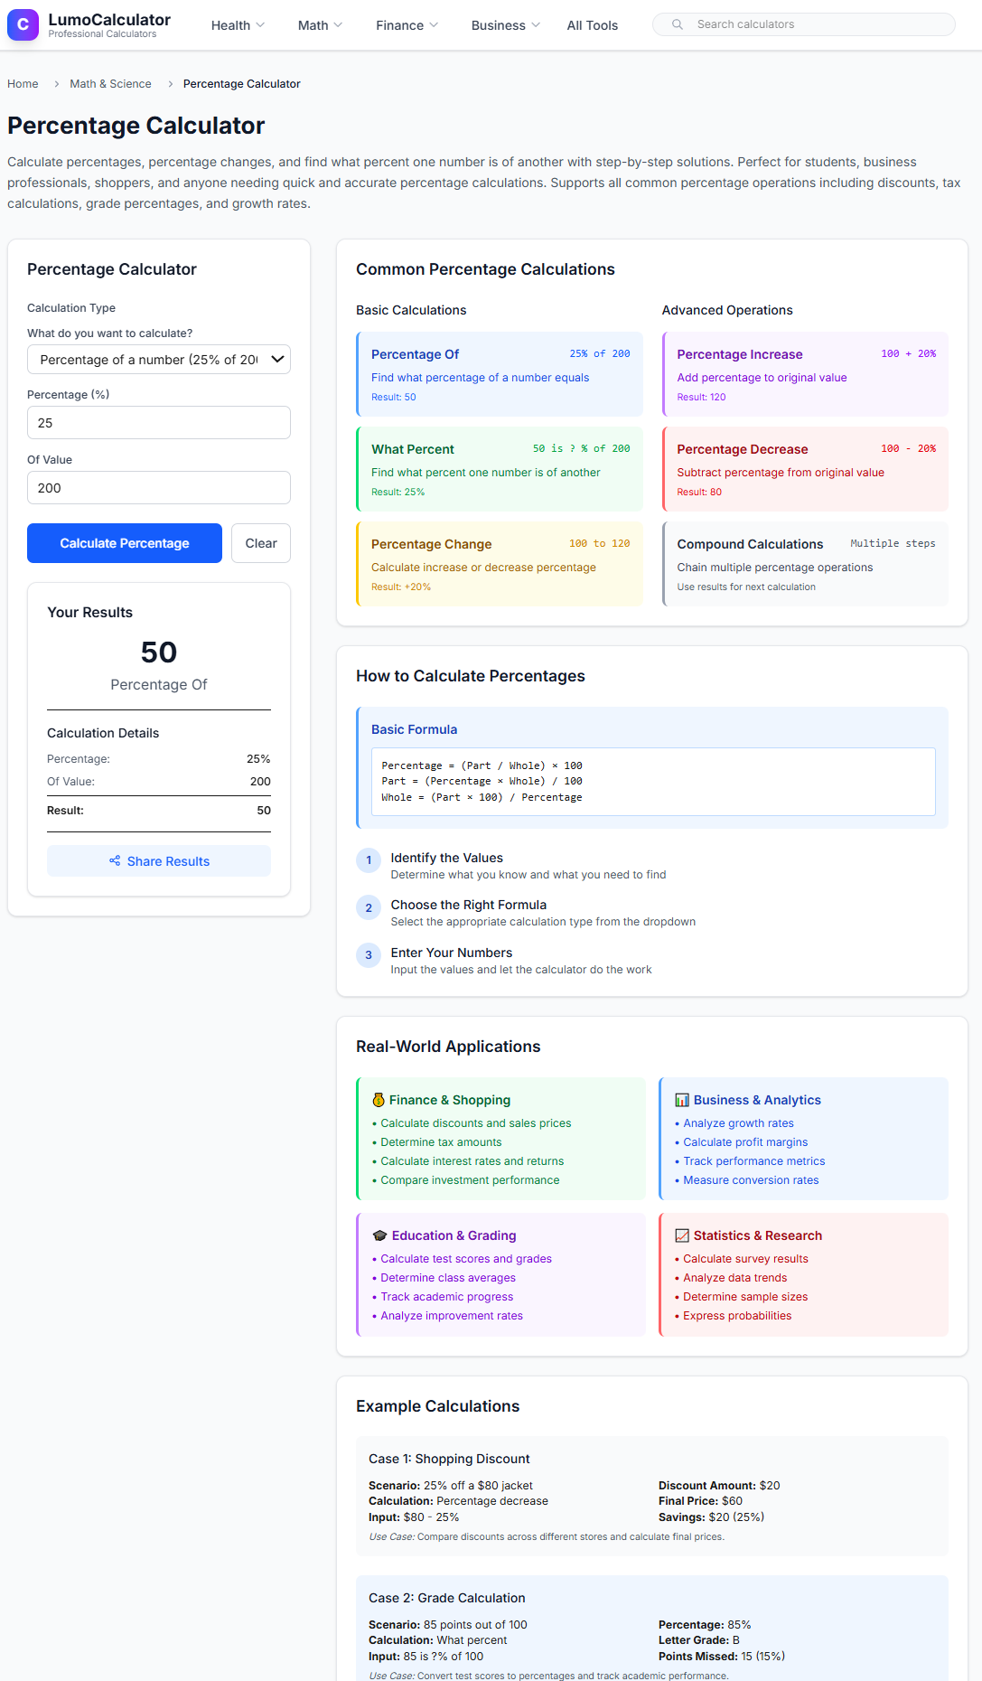
Task: Go to Home breadcrumb
Action: (23, 84)
